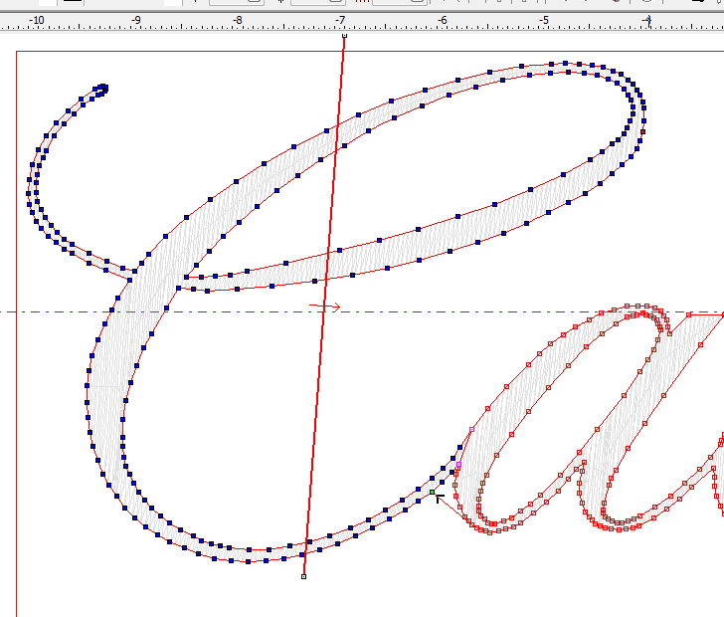Click the red stitch angle line crossing the C

[x=324, y=306]
